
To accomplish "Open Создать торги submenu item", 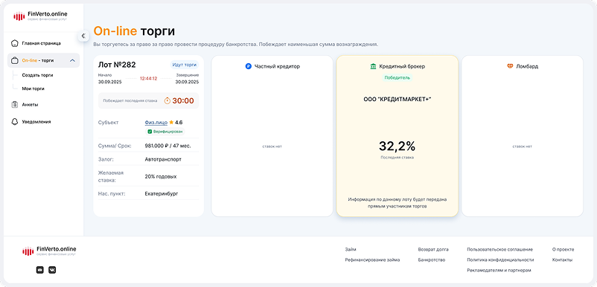I will [x=37, y=75].
